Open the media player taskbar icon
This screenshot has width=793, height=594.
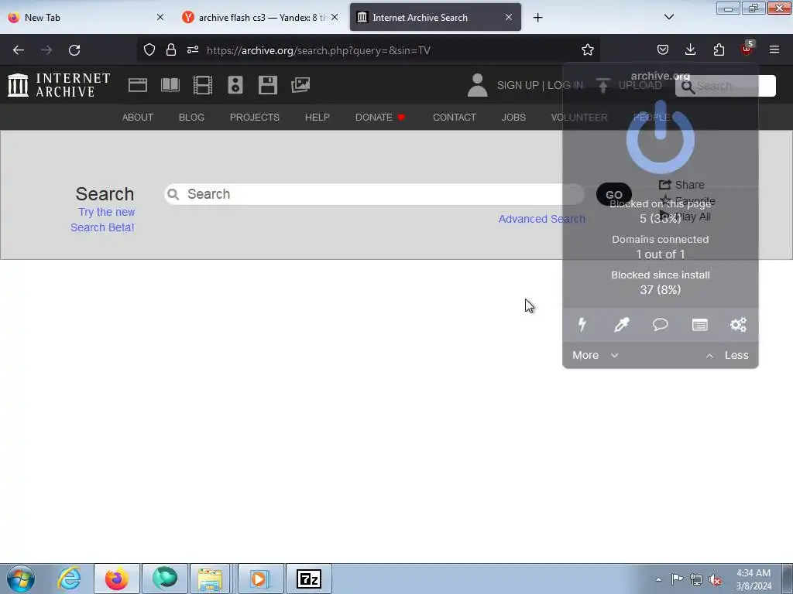point(260,579)
